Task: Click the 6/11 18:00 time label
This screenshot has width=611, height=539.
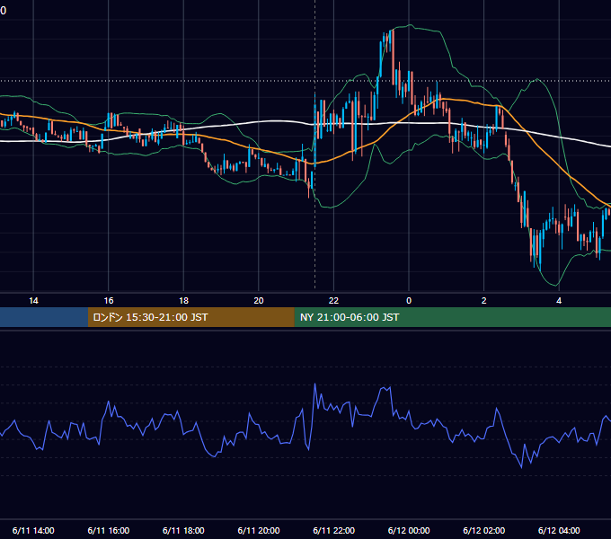Action: [183, 530]
